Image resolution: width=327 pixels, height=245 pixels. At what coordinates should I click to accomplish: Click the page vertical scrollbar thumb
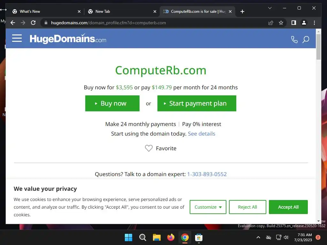tap(318, 47)
